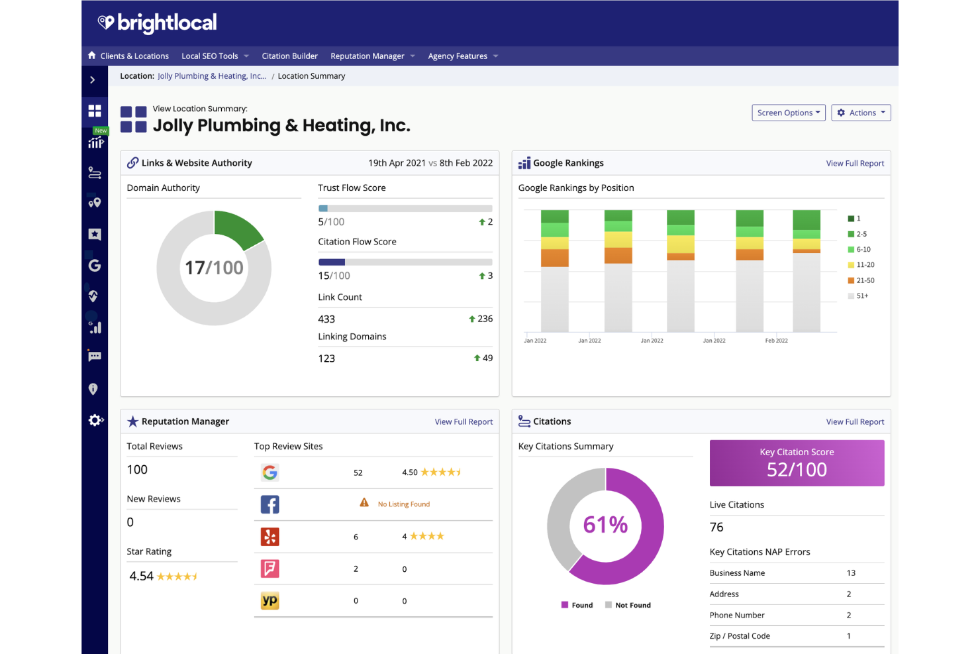The height and width of the screenshot is (654, 980).
Task: Click the Citation Flow Score progress bar
Action: point(405,262)
